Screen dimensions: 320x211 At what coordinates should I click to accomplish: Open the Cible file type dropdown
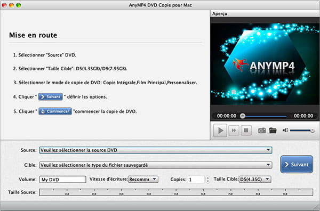point(156,165)
